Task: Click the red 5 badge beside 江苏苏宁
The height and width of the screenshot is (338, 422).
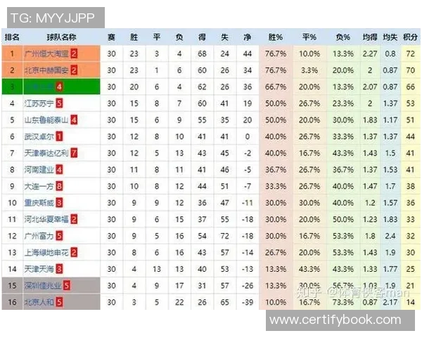Action: point(59,104)
